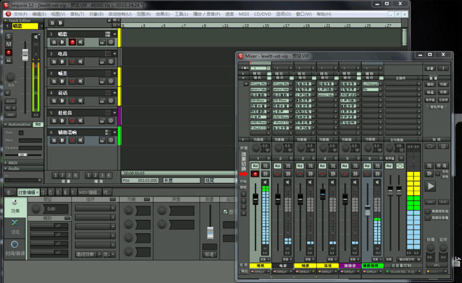
Task: Toggle the S solo button in Track Editor
Action: (9, 36)
